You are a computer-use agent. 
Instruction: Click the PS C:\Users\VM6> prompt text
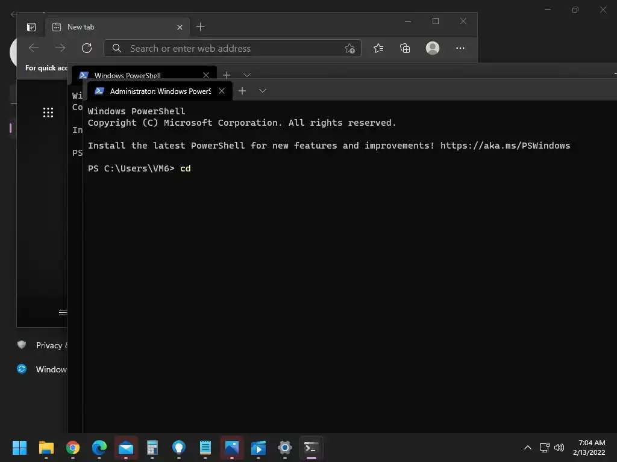(131, 168)
